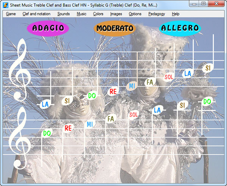Image resolution: width=227 pixels, height=186 pixels.
Task: Select the blue MI note on the upper staff
Action: pyautogui.click(x=132, y=86)
